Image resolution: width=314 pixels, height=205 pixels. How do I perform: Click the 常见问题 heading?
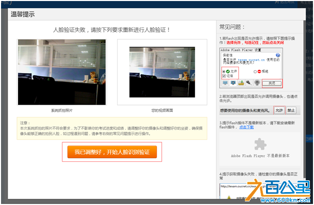(232, 27)
